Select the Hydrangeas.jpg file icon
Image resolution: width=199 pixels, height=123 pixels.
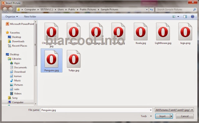[x=96, y=31]
